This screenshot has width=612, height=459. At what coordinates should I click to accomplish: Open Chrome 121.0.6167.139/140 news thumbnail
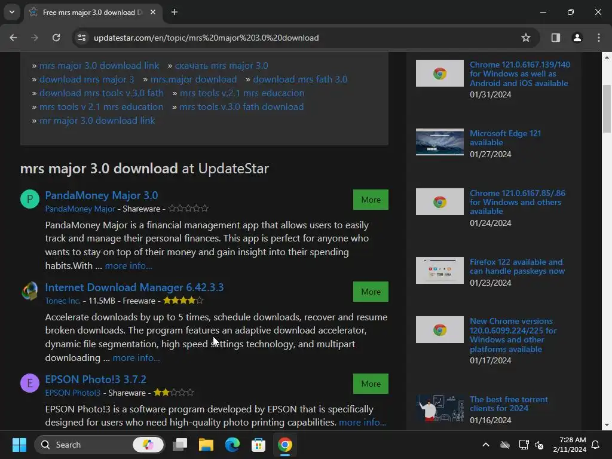click(x=439, y=74)
